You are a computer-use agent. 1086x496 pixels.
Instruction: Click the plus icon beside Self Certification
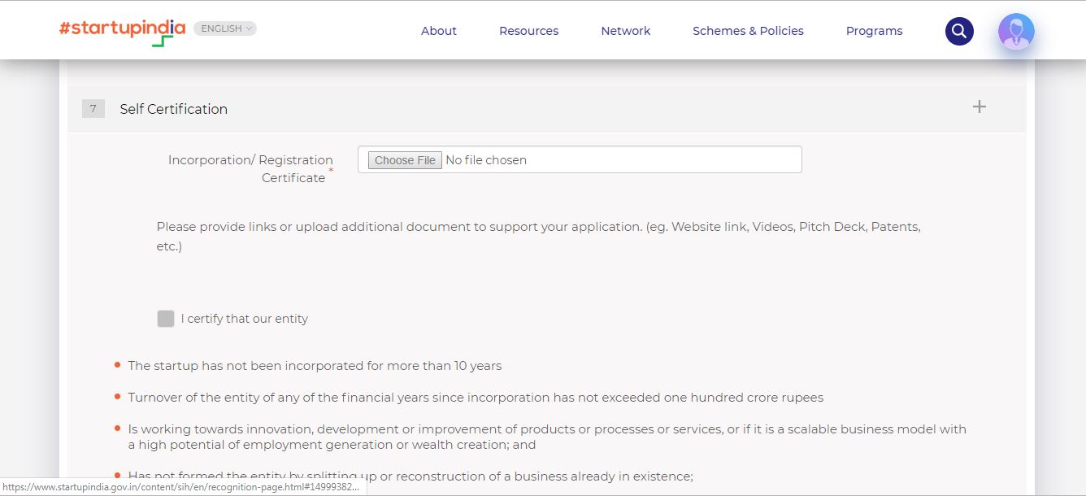click(979, 107)
